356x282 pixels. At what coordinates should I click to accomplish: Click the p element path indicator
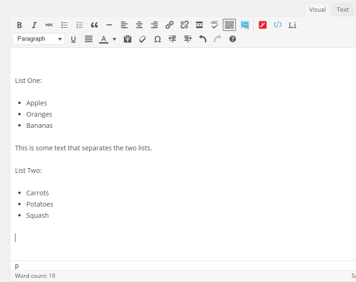pos(17,266)
